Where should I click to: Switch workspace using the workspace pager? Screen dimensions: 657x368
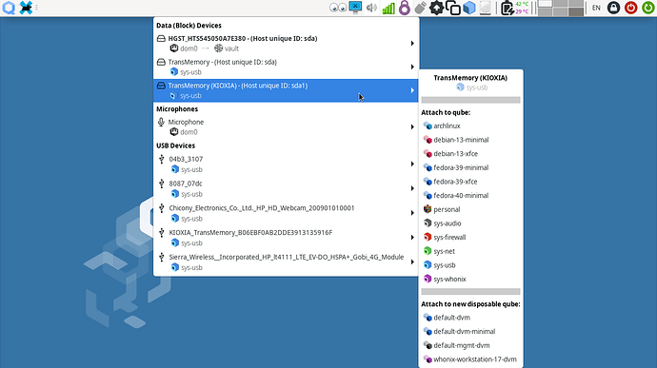561,8
